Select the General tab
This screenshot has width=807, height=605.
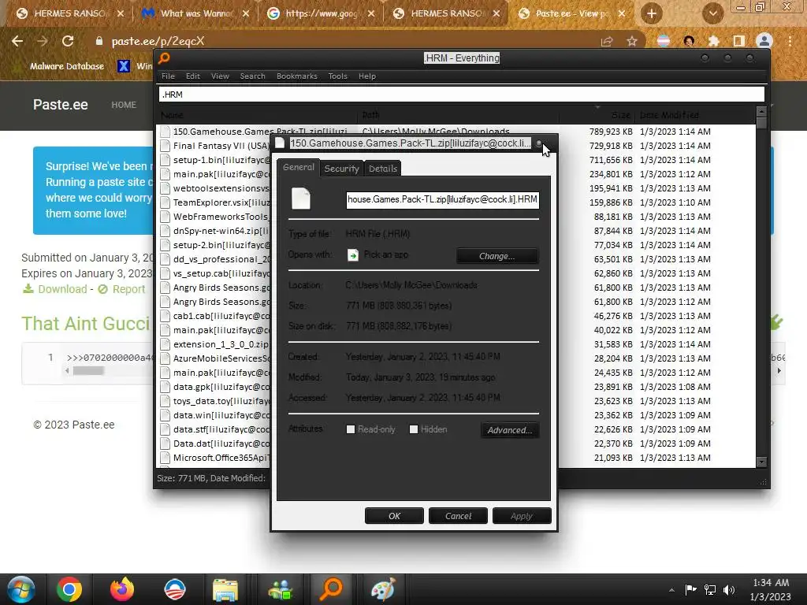[x=299, y=167]
